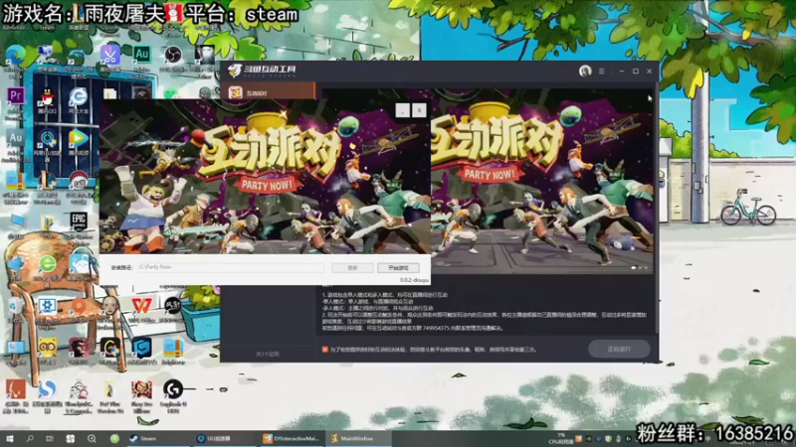
Task: Open the user avatar in Douyu tool
Action: click(x=585, y=71)
